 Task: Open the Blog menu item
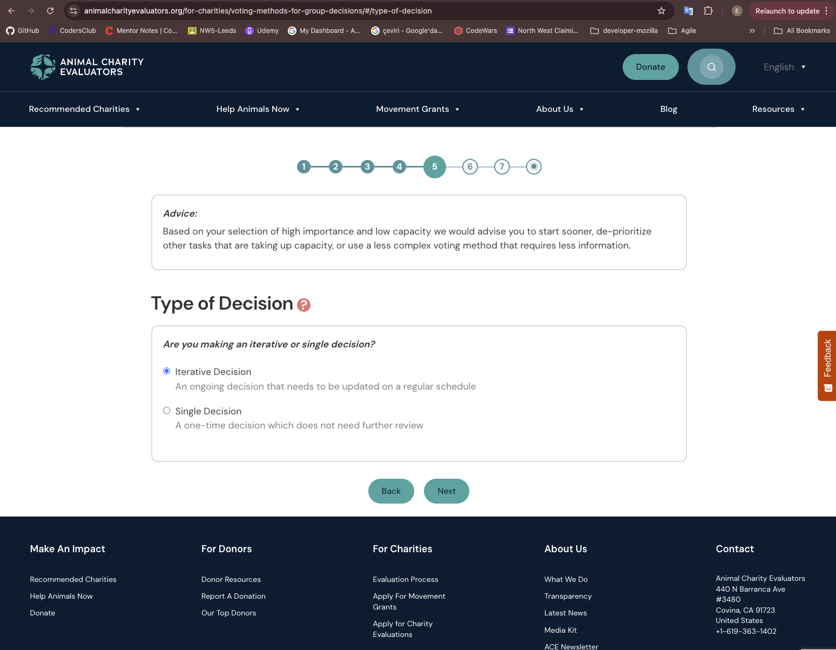669,109
